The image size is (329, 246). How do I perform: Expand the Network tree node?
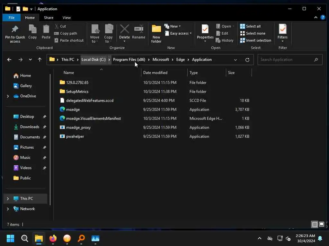point(8,209)
